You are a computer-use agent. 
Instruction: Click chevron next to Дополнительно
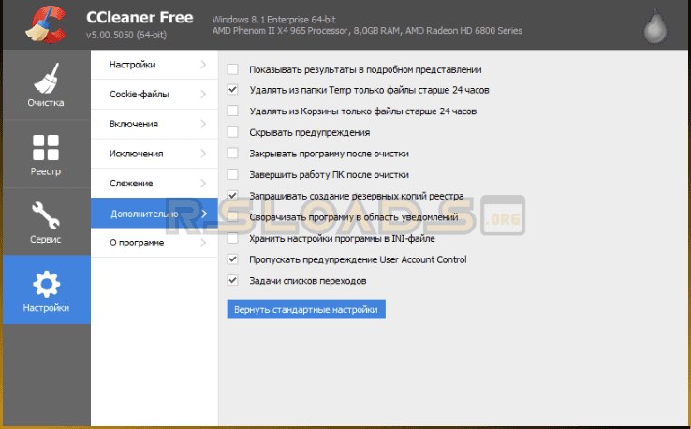point(204,214)
